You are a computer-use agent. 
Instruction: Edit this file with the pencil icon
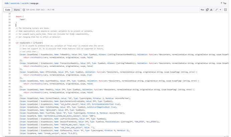point(216,10)
